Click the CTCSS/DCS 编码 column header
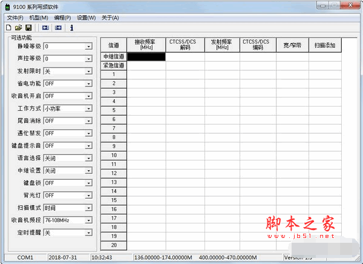 (258, 45)
